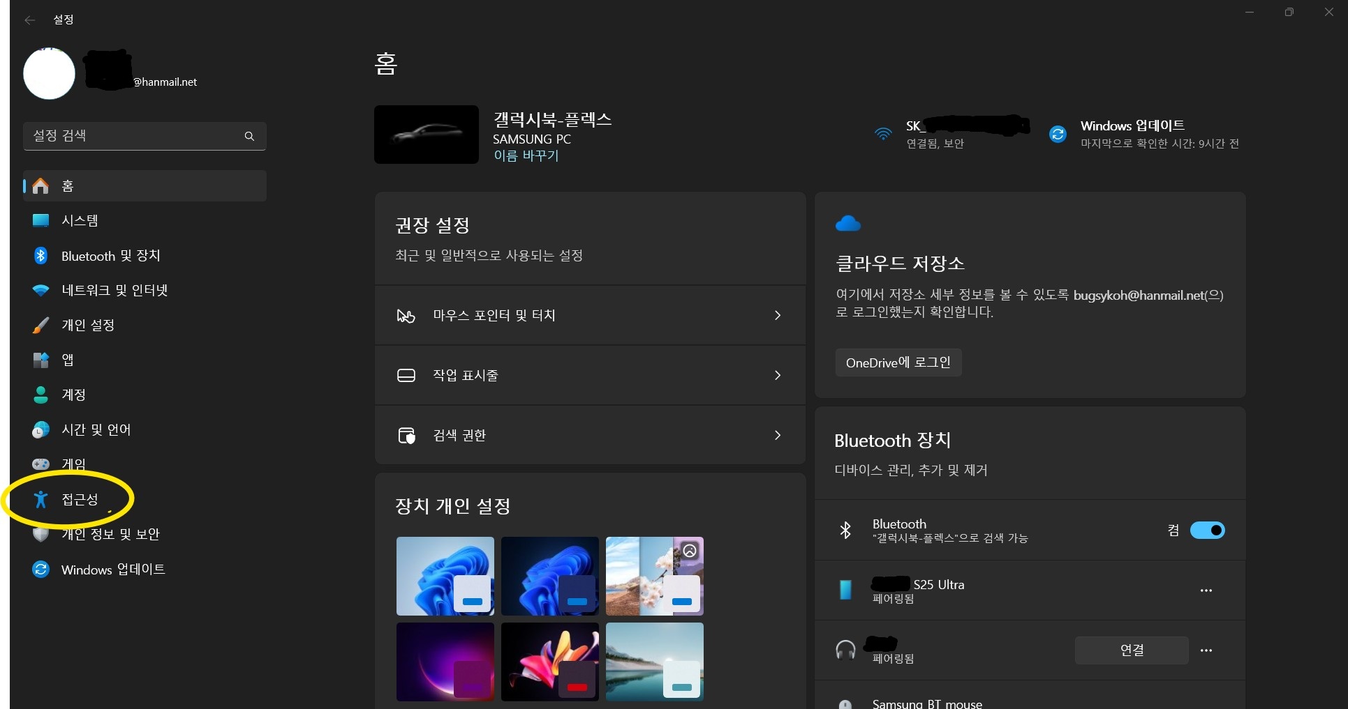
Task: Click the 갤럭시북-플렉스 device name
Action: tap(553, 120)
